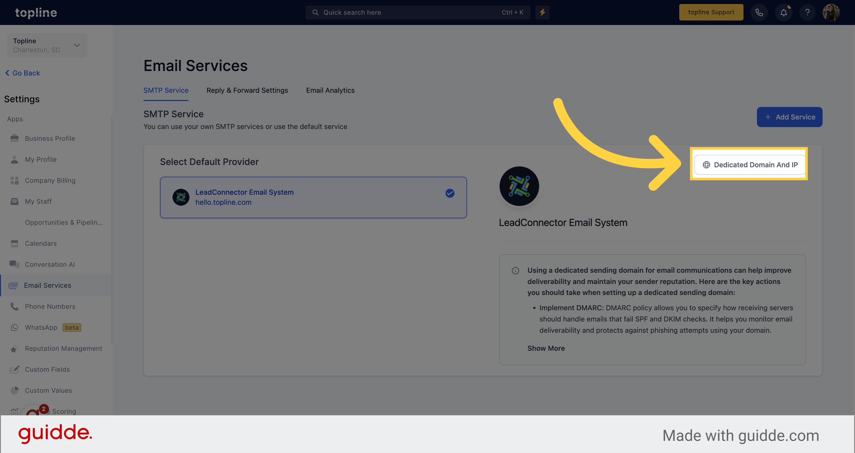Click the Custom Fields edit icon
The height and width of the screenshot is (453, 855).
click(14, 369)
